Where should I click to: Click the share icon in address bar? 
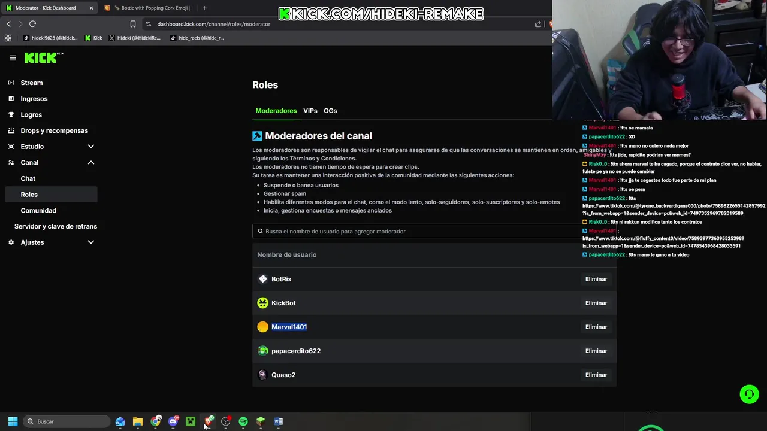coord(538,24)
